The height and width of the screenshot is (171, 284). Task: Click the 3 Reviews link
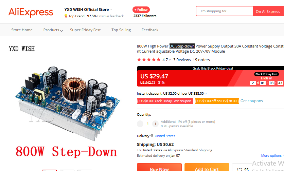tap(182, 60)
